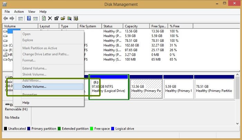Viewport: 242px width, 140px height.
Task: Select the 78.51 GB primary partition block
Action: [214, 87]
